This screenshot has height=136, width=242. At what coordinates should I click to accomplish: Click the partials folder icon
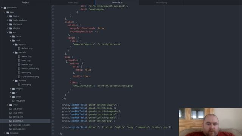click(x=16, y=53)
